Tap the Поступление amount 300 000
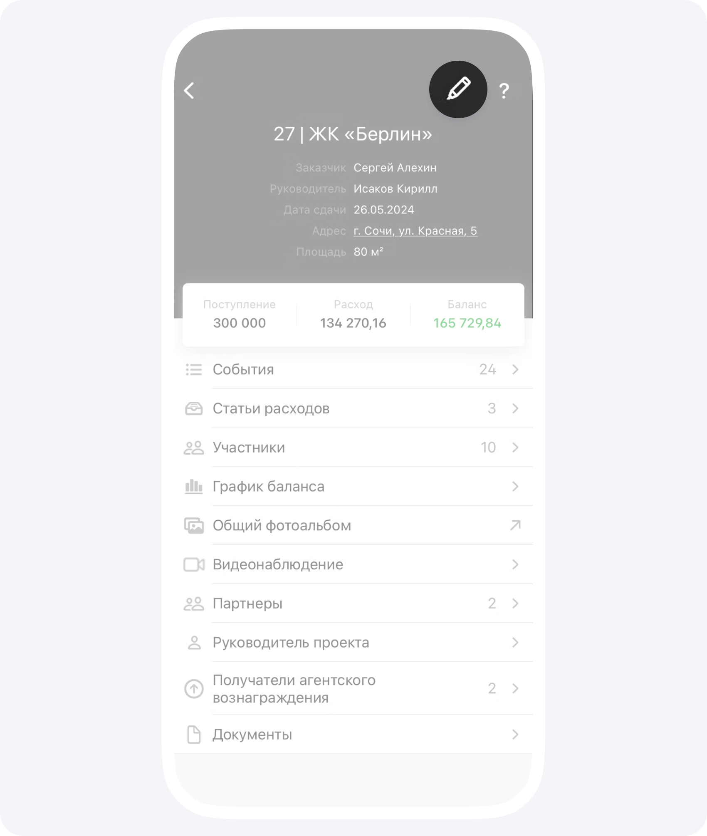The image size is (707, 836). point(240,323)
